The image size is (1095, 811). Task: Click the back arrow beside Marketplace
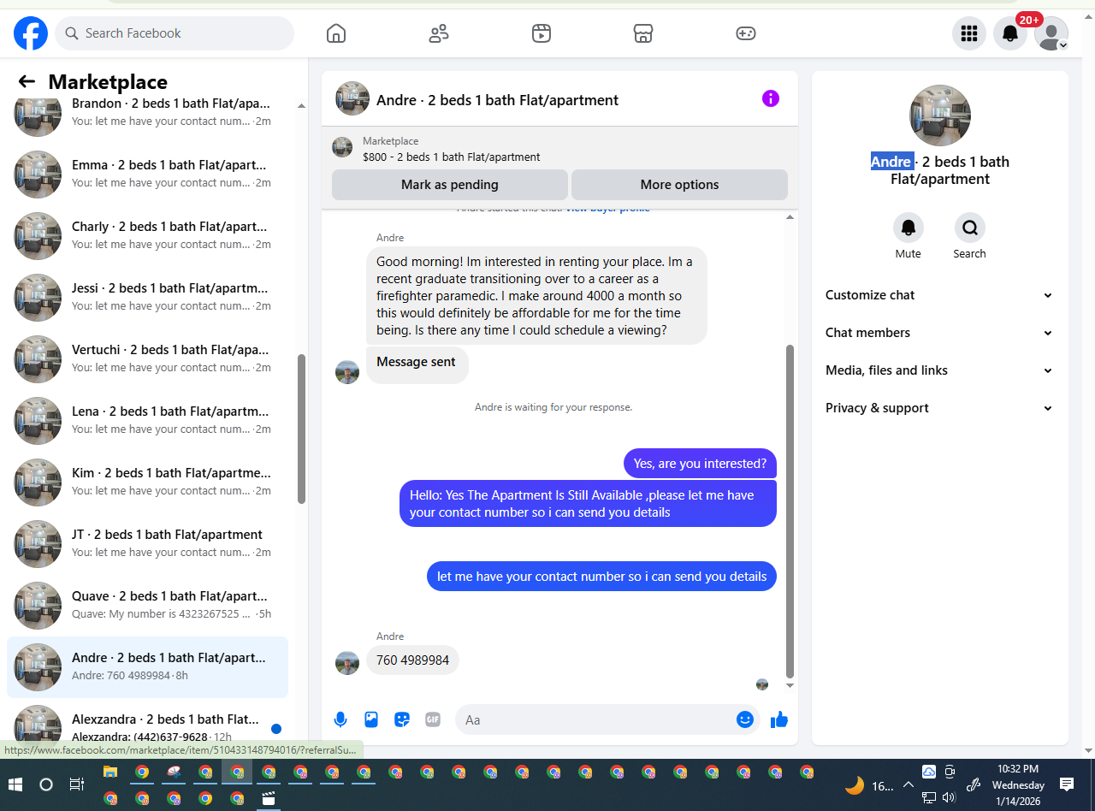27,81
